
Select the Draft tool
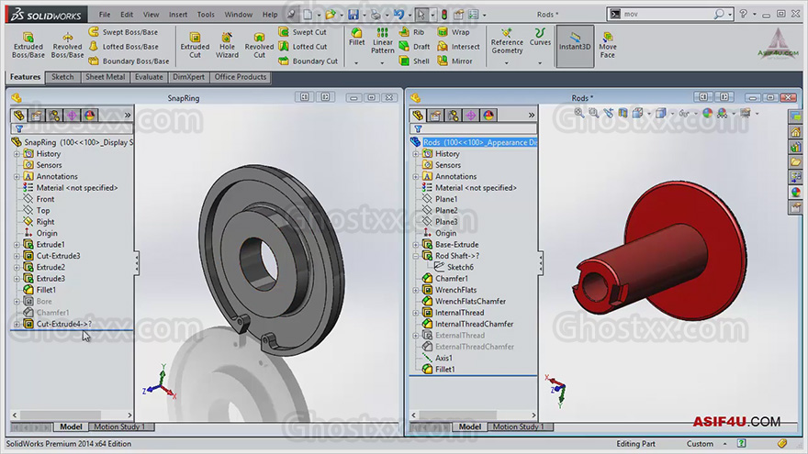414,47
